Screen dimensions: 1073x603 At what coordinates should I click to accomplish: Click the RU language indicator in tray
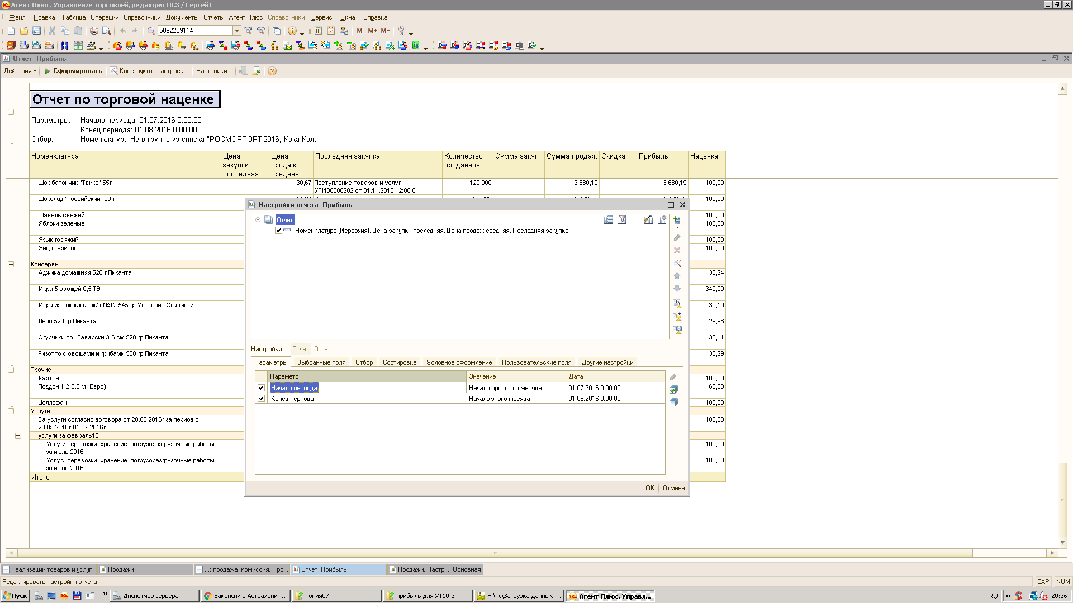point(993,596)
